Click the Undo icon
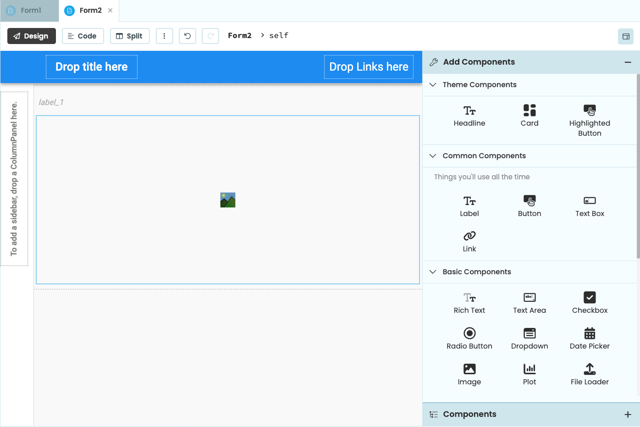The height and width of the screenshot is (427, 640). tap(187, 36)
